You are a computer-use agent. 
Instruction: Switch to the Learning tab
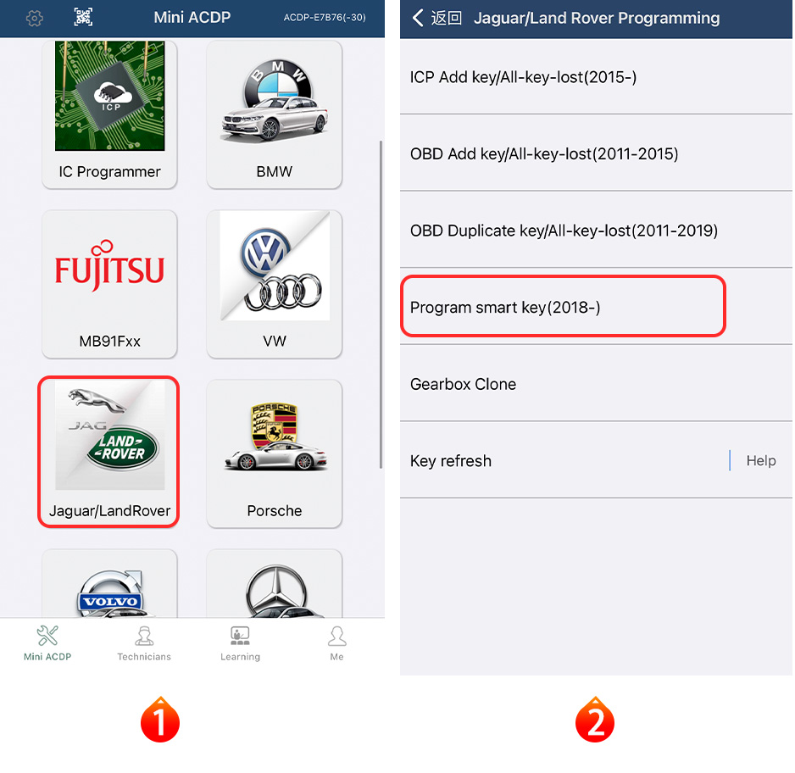click(240, 643)
